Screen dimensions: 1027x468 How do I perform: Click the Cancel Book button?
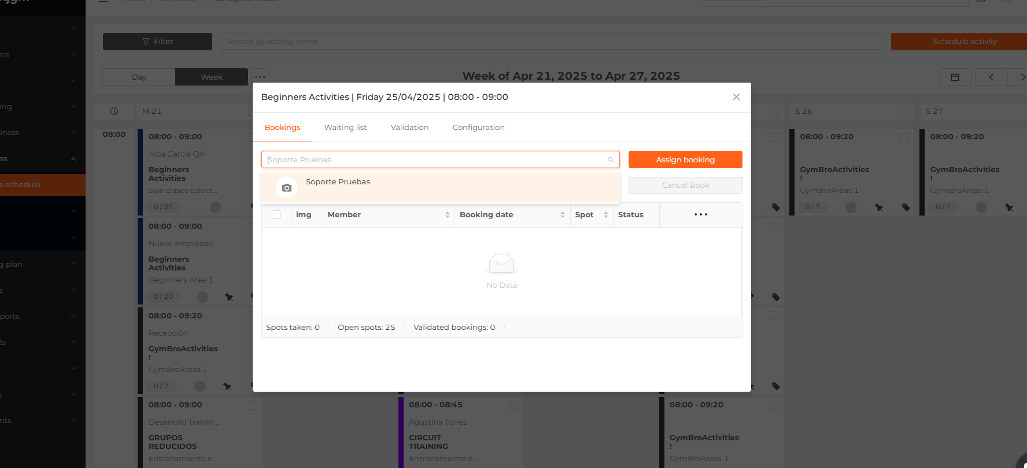tap(685, 185)
